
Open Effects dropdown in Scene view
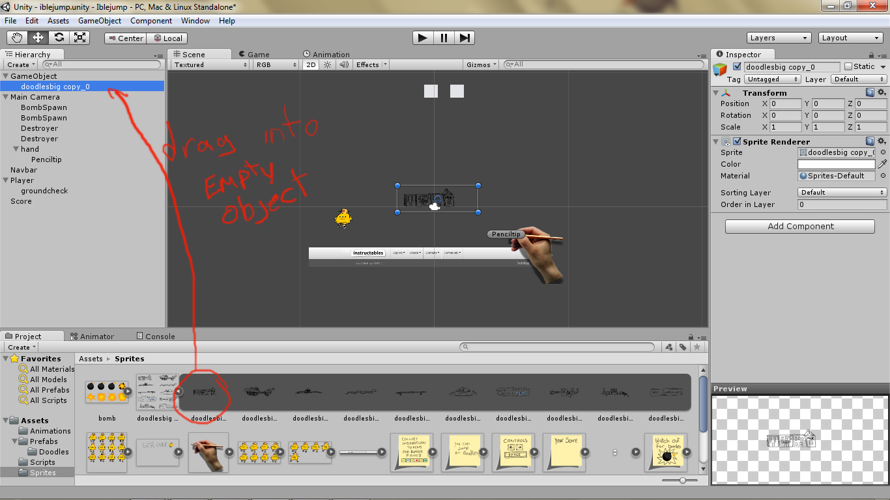click(x=371, y=64)
